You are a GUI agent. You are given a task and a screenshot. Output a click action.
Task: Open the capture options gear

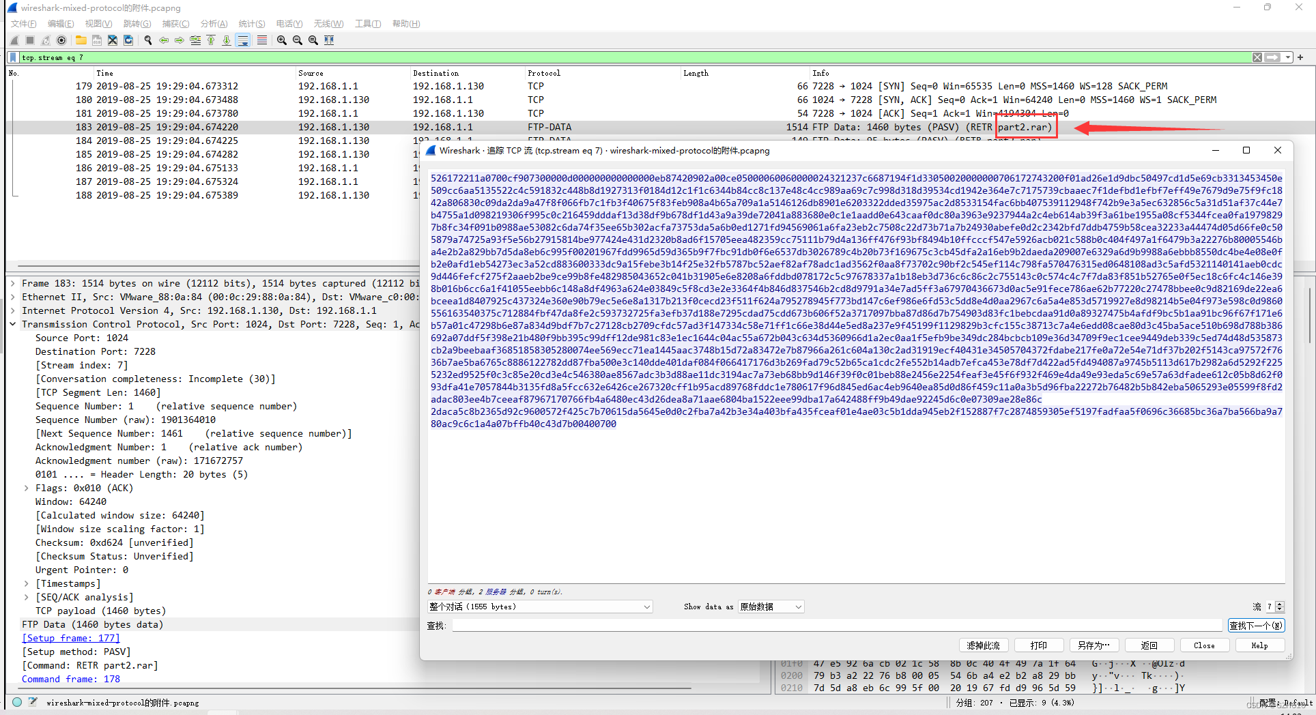coord(61,40)
